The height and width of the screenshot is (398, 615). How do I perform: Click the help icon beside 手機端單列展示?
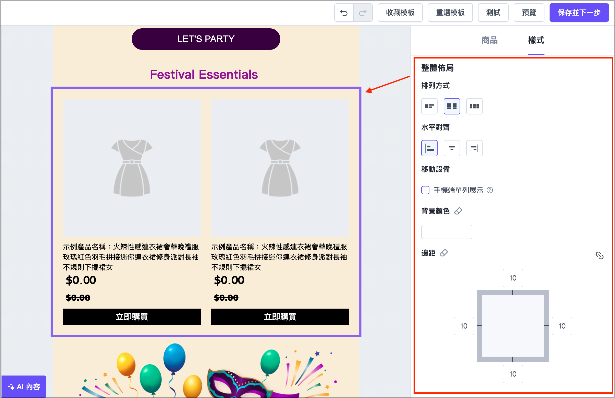click(x=490, y=190)
